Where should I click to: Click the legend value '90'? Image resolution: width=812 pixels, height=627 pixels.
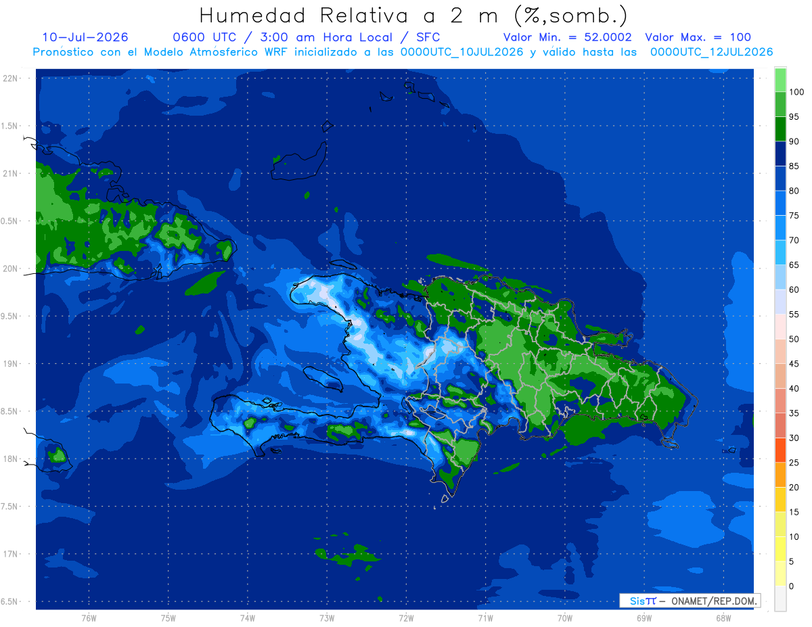point(794,141)
